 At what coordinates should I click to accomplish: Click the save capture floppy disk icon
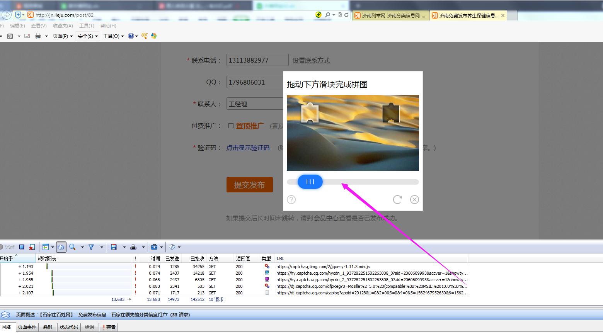click(x=114, y=247)
